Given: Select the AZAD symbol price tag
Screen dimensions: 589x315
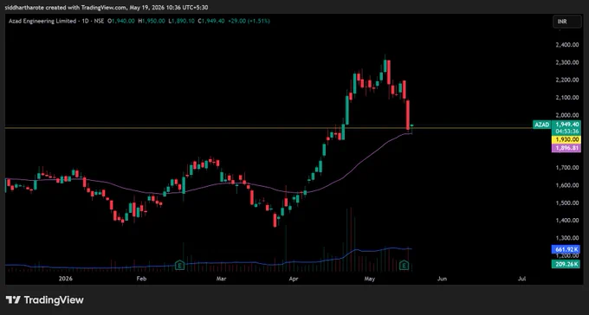Looking at the screenshot, I should (541, 125).
